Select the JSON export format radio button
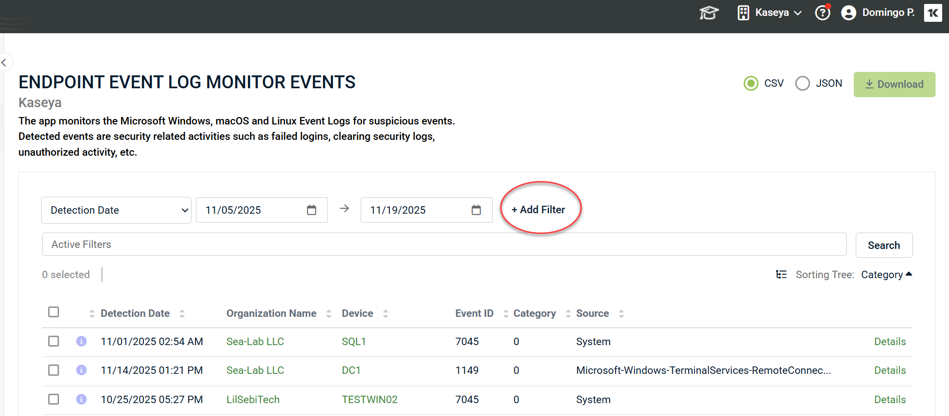 click(x=802, y=83)
